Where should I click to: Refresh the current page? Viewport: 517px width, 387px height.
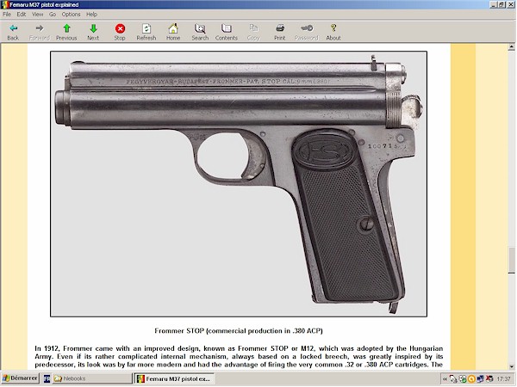[x=146, y=32]
